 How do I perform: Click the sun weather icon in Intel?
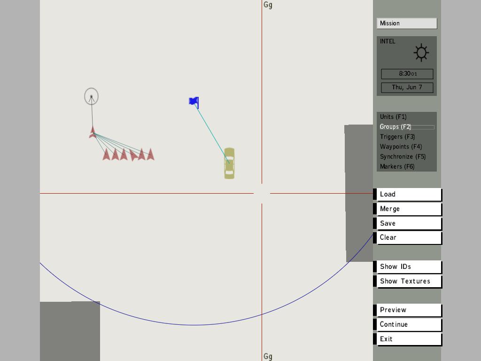(421, 53)
